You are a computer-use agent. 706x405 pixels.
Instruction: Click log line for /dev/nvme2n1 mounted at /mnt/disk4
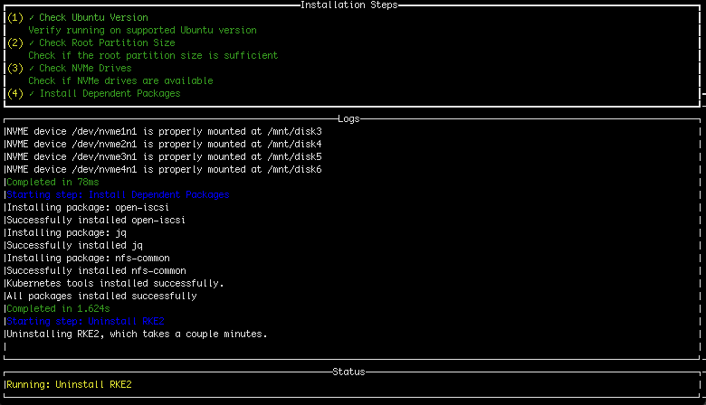pos(164,144)
